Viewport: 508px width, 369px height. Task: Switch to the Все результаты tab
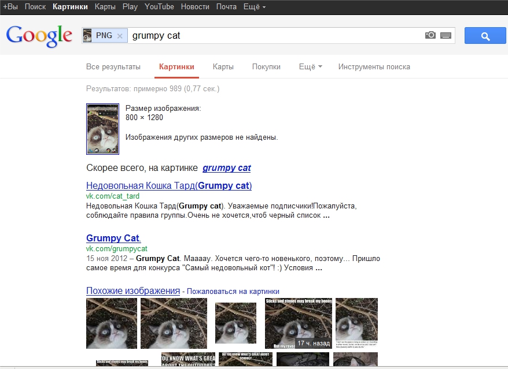pos(113,66)
